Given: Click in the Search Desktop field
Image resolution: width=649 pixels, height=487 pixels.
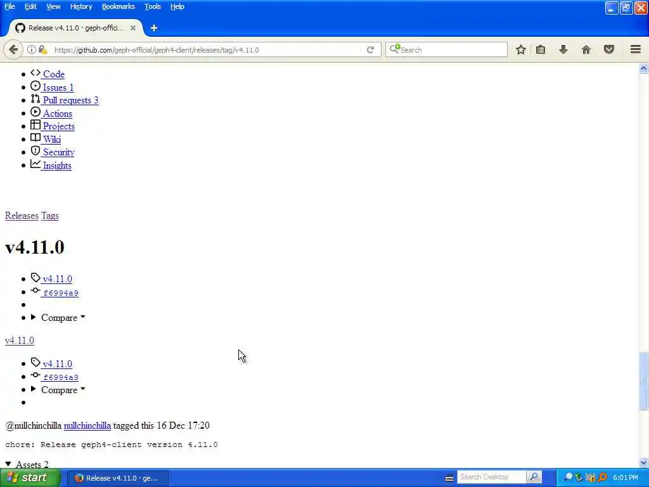Looking at the screenshot, I should pos(492,477).
